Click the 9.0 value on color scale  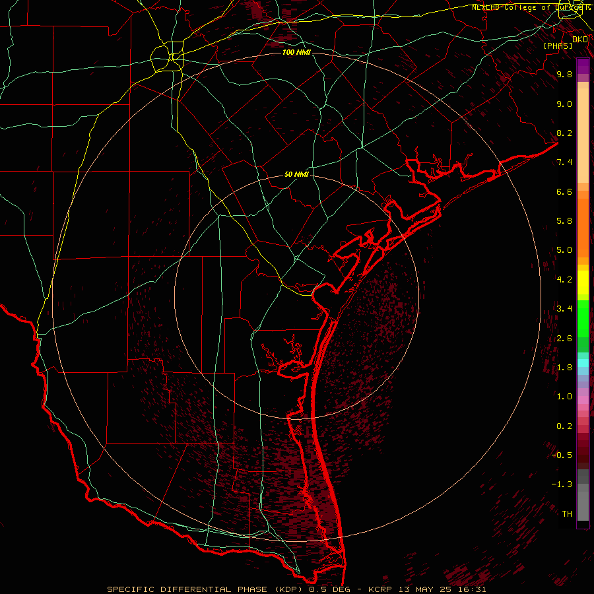tap(564, 104)
